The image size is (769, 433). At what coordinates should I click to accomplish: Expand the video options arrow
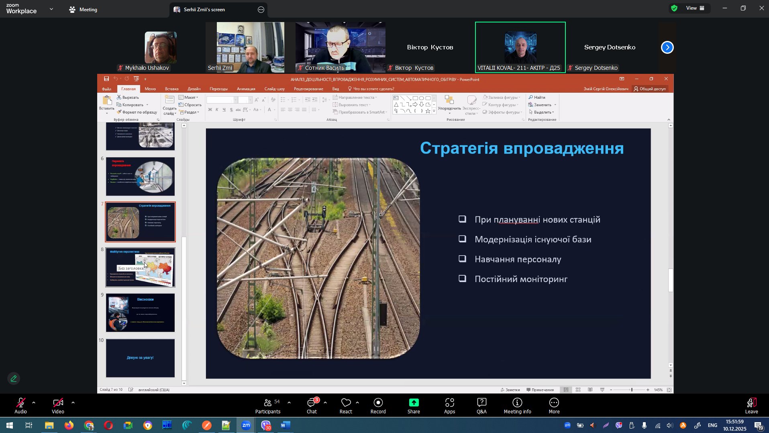pyautogui.click(x=73, y=402)
